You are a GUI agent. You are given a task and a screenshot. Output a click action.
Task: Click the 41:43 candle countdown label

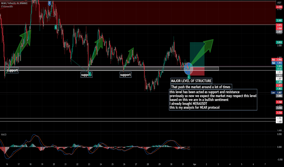point(279,69)
